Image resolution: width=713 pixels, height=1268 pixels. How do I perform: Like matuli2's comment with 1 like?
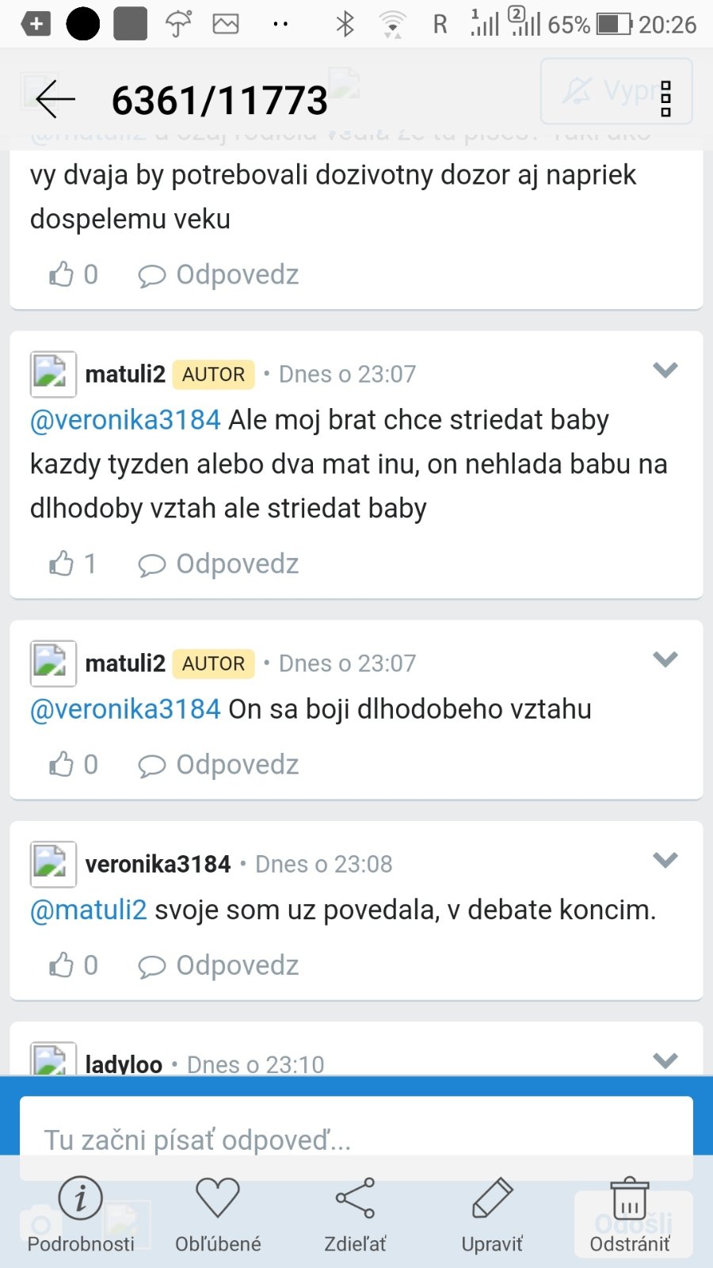point(62,563)
